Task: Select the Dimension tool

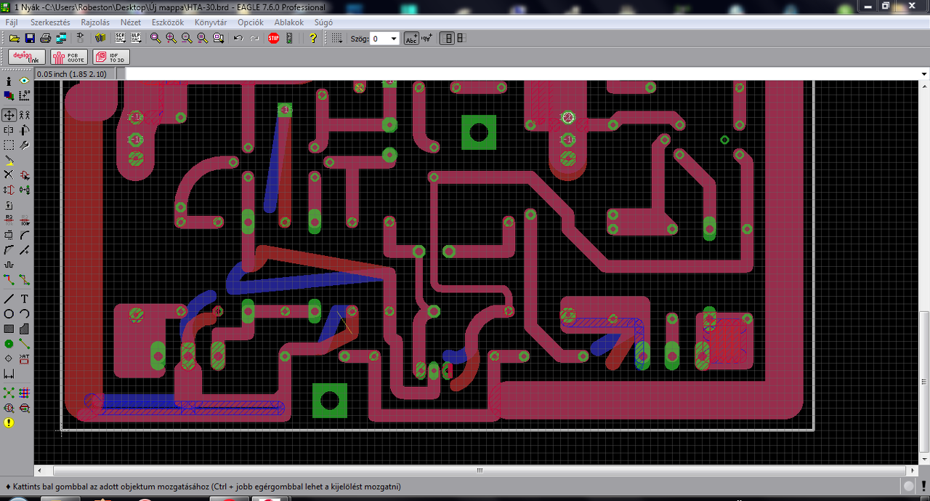Action: 9,374
